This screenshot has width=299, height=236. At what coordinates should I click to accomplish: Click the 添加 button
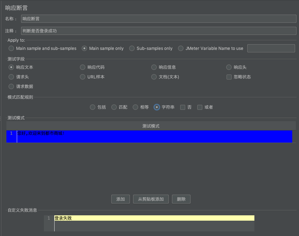tap(121, 199)
